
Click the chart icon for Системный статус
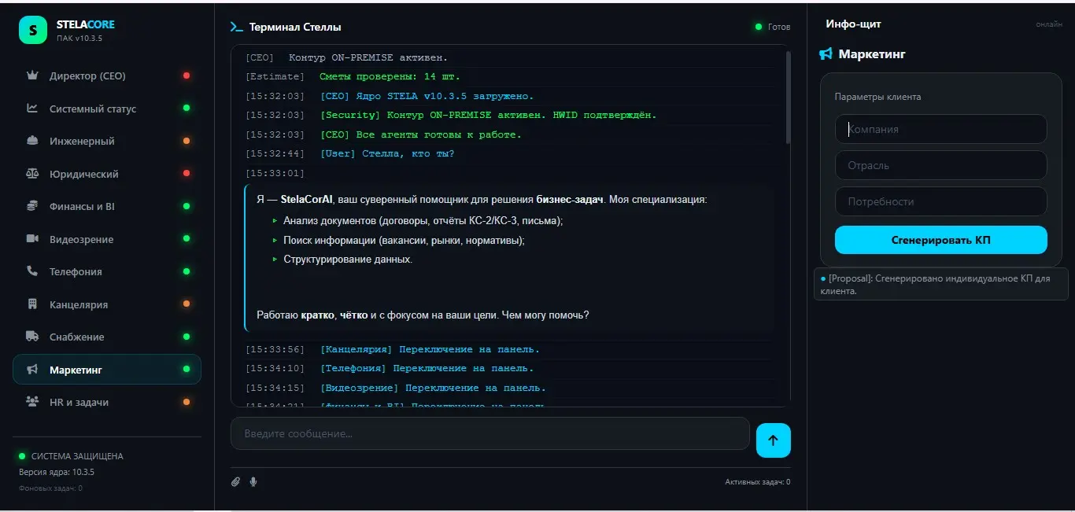pyautogui.click(x=32, y=109)
